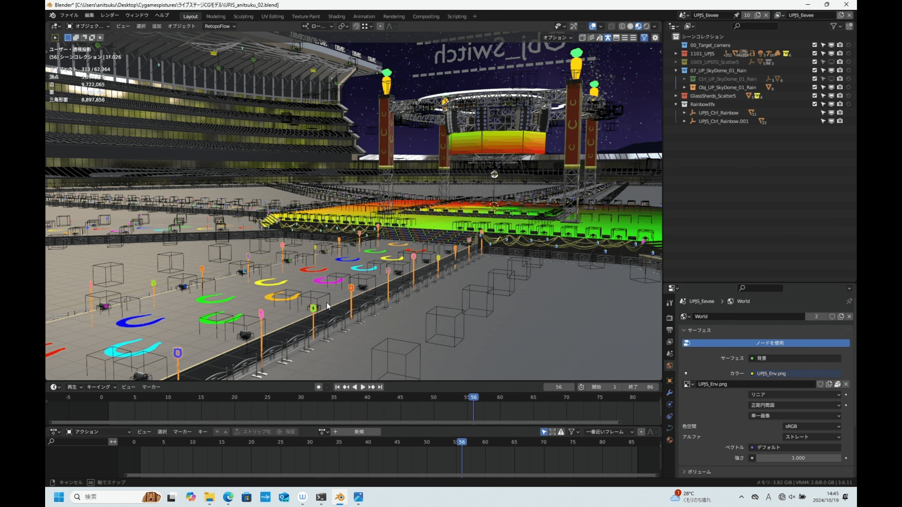Add new collection in the outliner

(x=849, y=26)
